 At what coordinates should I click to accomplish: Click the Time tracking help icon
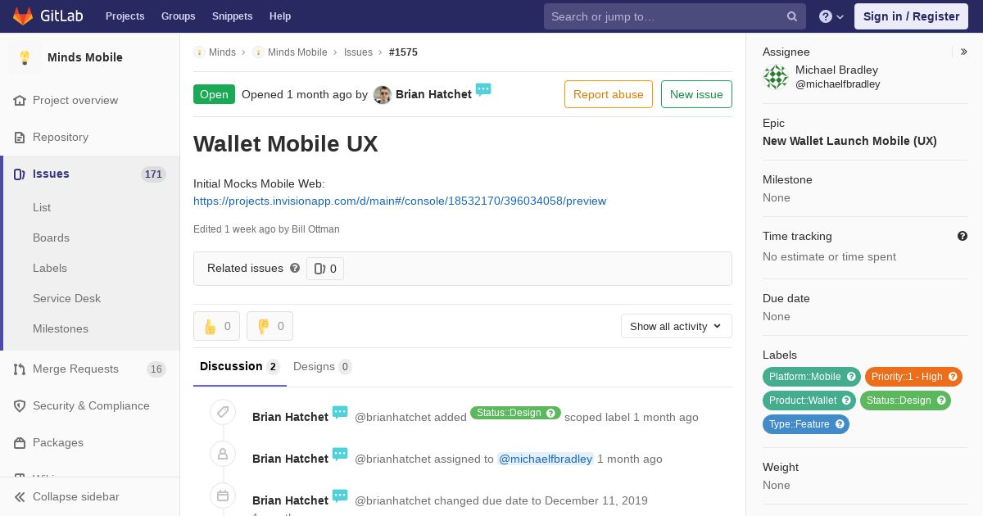(963, 236)
